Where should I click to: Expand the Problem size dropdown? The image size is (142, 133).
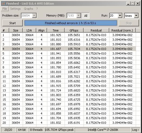coord(34,15)
